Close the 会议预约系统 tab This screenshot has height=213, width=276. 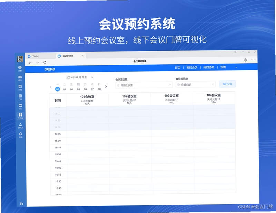click(82, 56)
